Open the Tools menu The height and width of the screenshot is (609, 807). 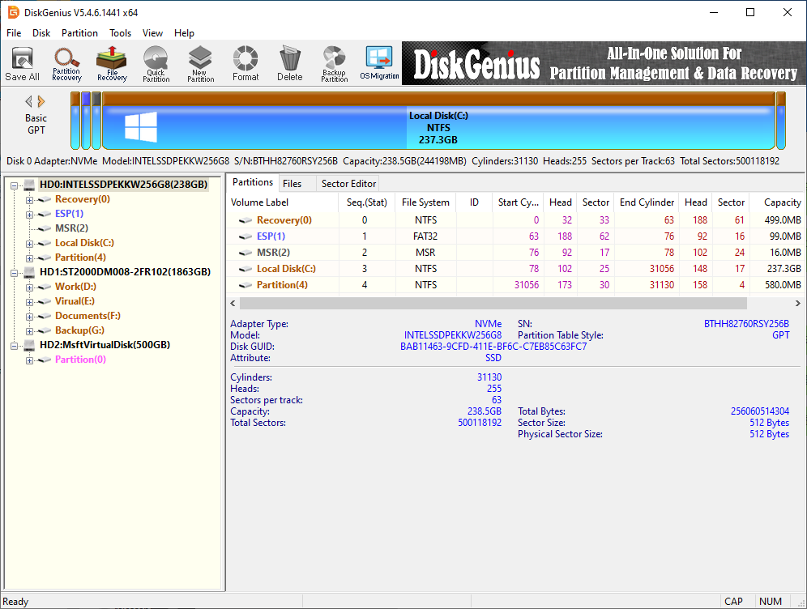point(121,33)
